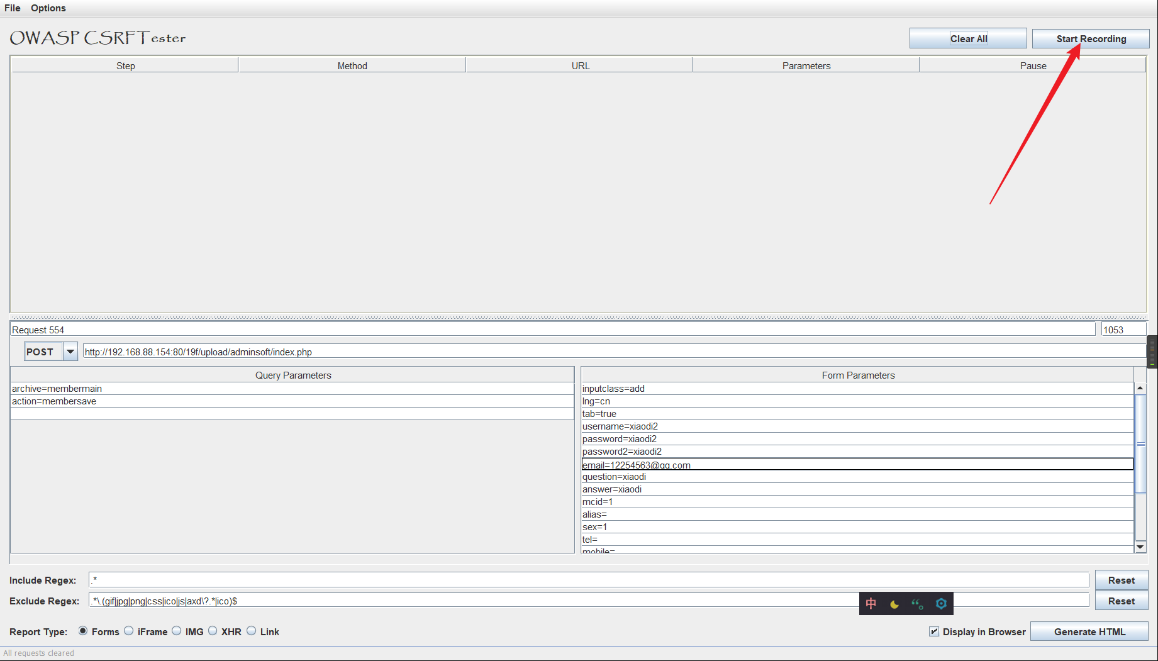Select the iFrame report type
The image size is (1158, 661).
click(x=128, y=631)
